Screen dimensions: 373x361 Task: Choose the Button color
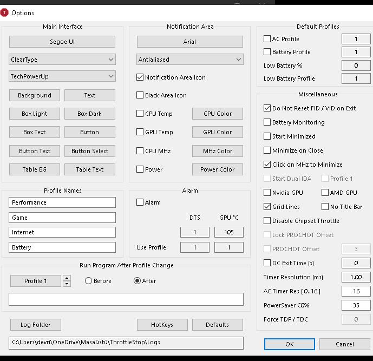90,132
